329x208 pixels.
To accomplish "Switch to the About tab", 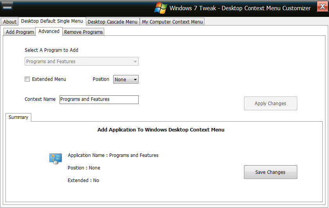I will click(10, 22).
